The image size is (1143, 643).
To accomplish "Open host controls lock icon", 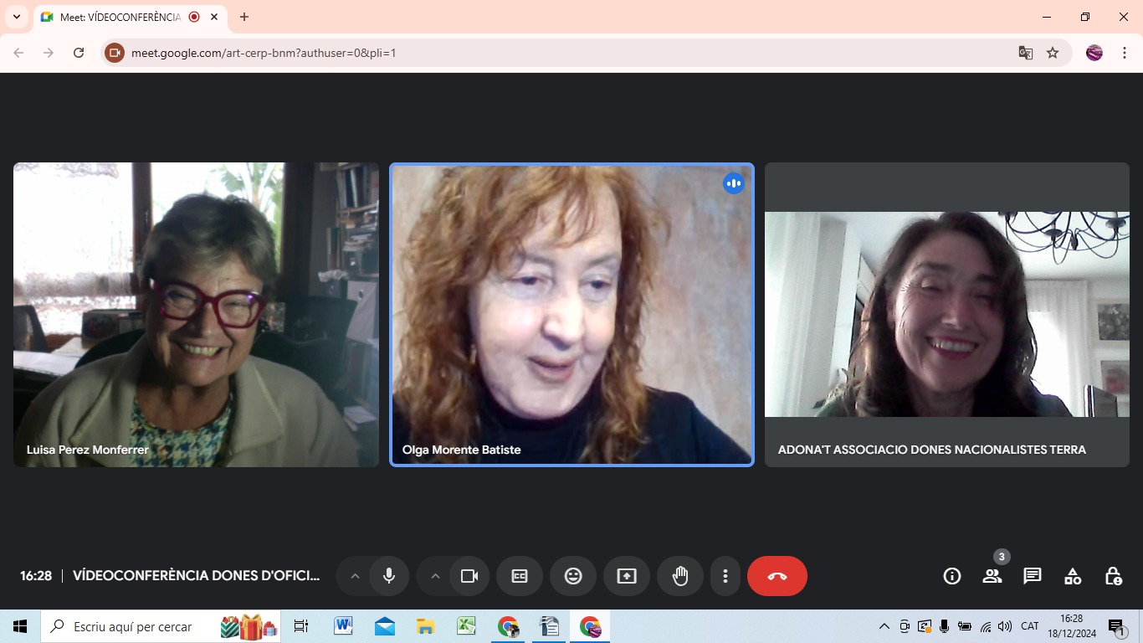I will click(x=1113, y=576).
